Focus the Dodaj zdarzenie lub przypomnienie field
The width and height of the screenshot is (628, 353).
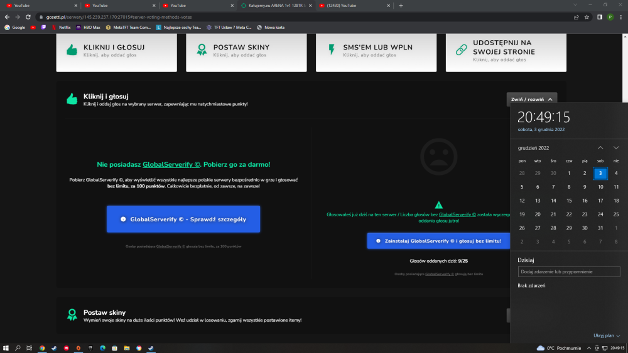569,272
